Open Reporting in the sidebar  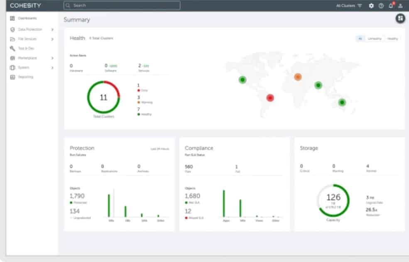pyautogui.click(x=26, y=77)
